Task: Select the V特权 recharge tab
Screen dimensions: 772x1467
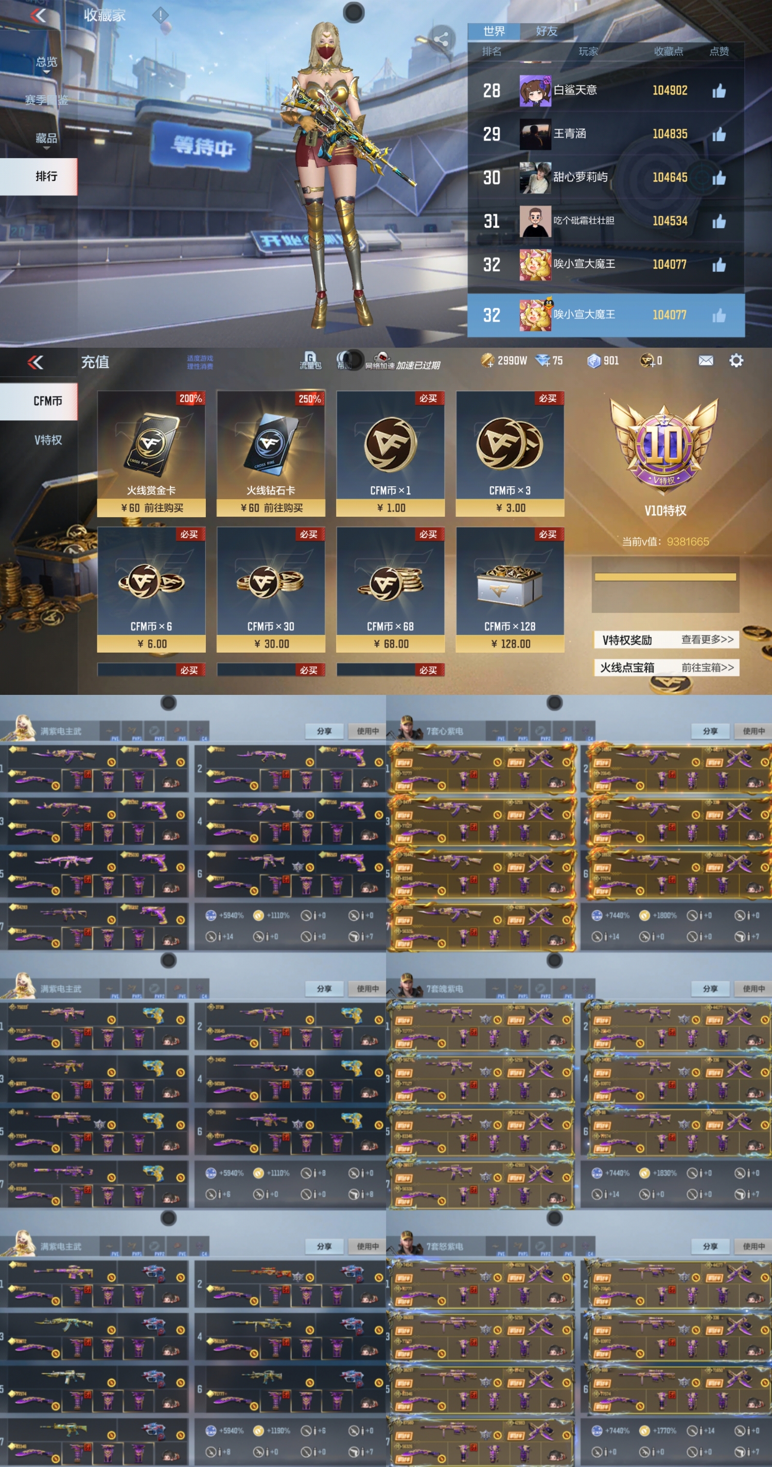Action: [x=48, y=440]
